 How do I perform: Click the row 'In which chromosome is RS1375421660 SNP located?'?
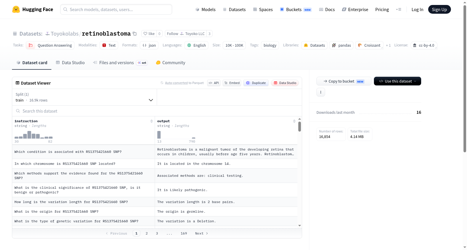coord(155,164)
